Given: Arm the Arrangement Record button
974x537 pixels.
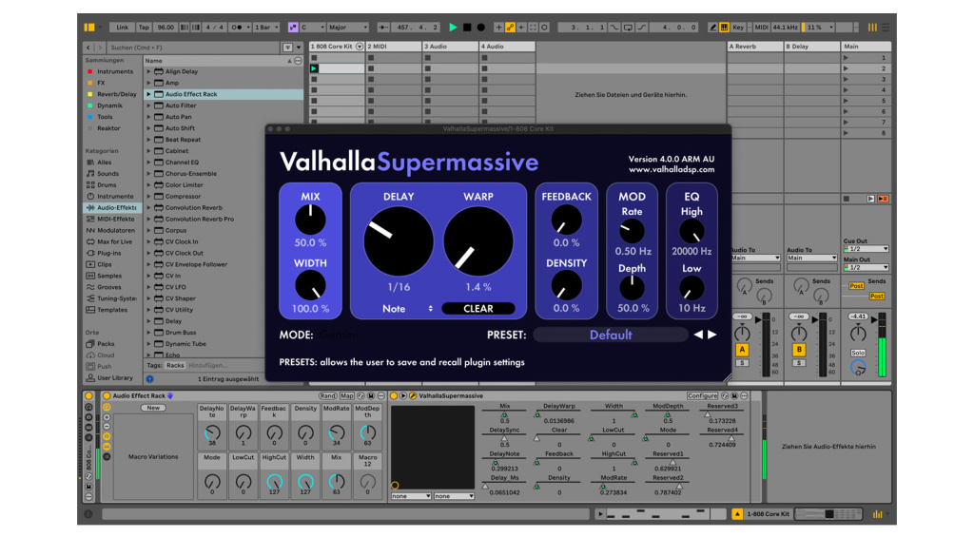Looking at the screenshot, I should point(480,28).
